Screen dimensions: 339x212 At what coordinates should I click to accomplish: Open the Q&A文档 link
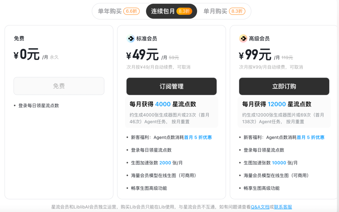(260, 207)
